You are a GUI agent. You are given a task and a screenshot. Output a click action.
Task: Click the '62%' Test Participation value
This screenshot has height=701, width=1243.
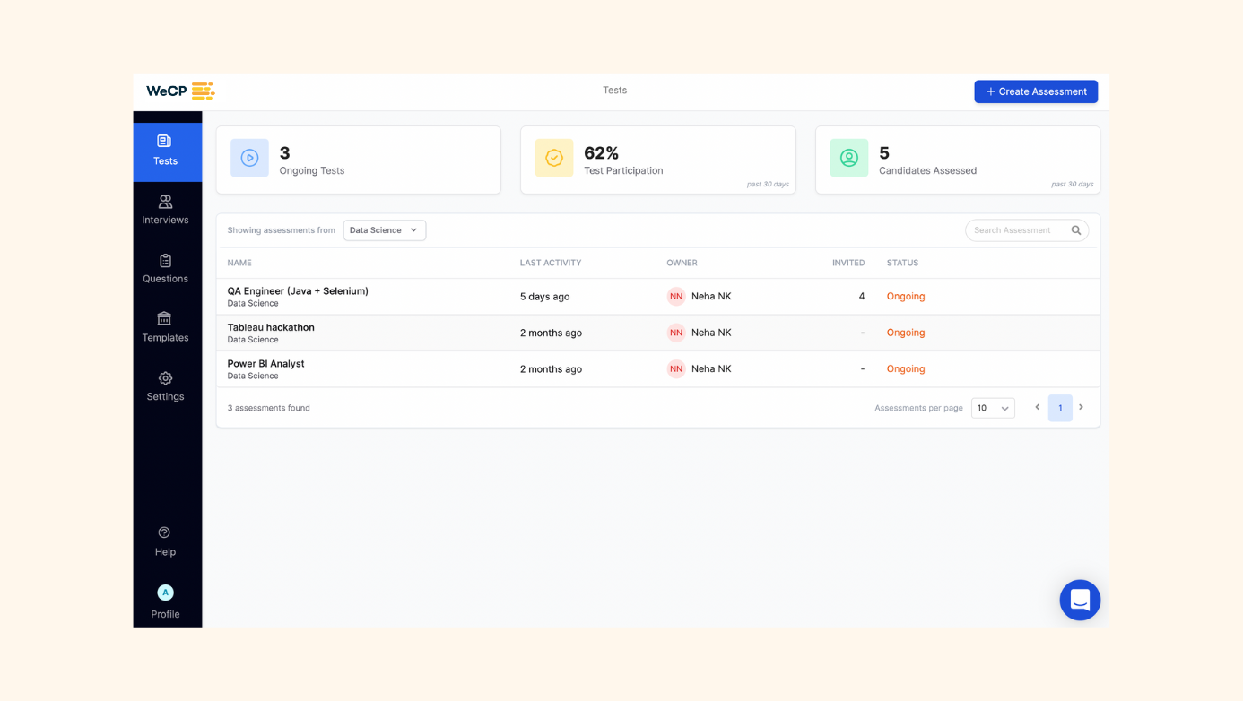coord(602,153)
